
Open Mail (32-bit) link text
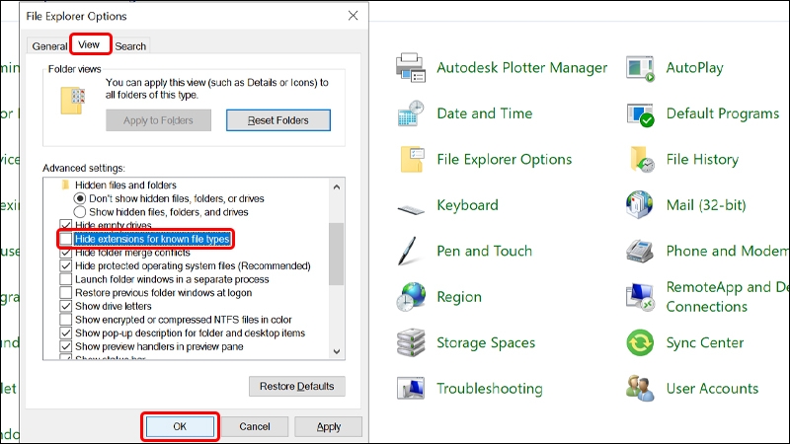(x=706, y=205)
